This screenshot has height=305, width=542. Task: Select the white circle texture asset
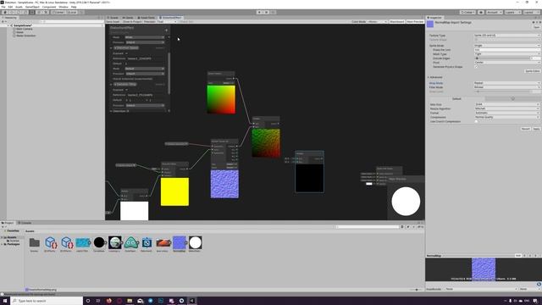(x=195, y=244)
